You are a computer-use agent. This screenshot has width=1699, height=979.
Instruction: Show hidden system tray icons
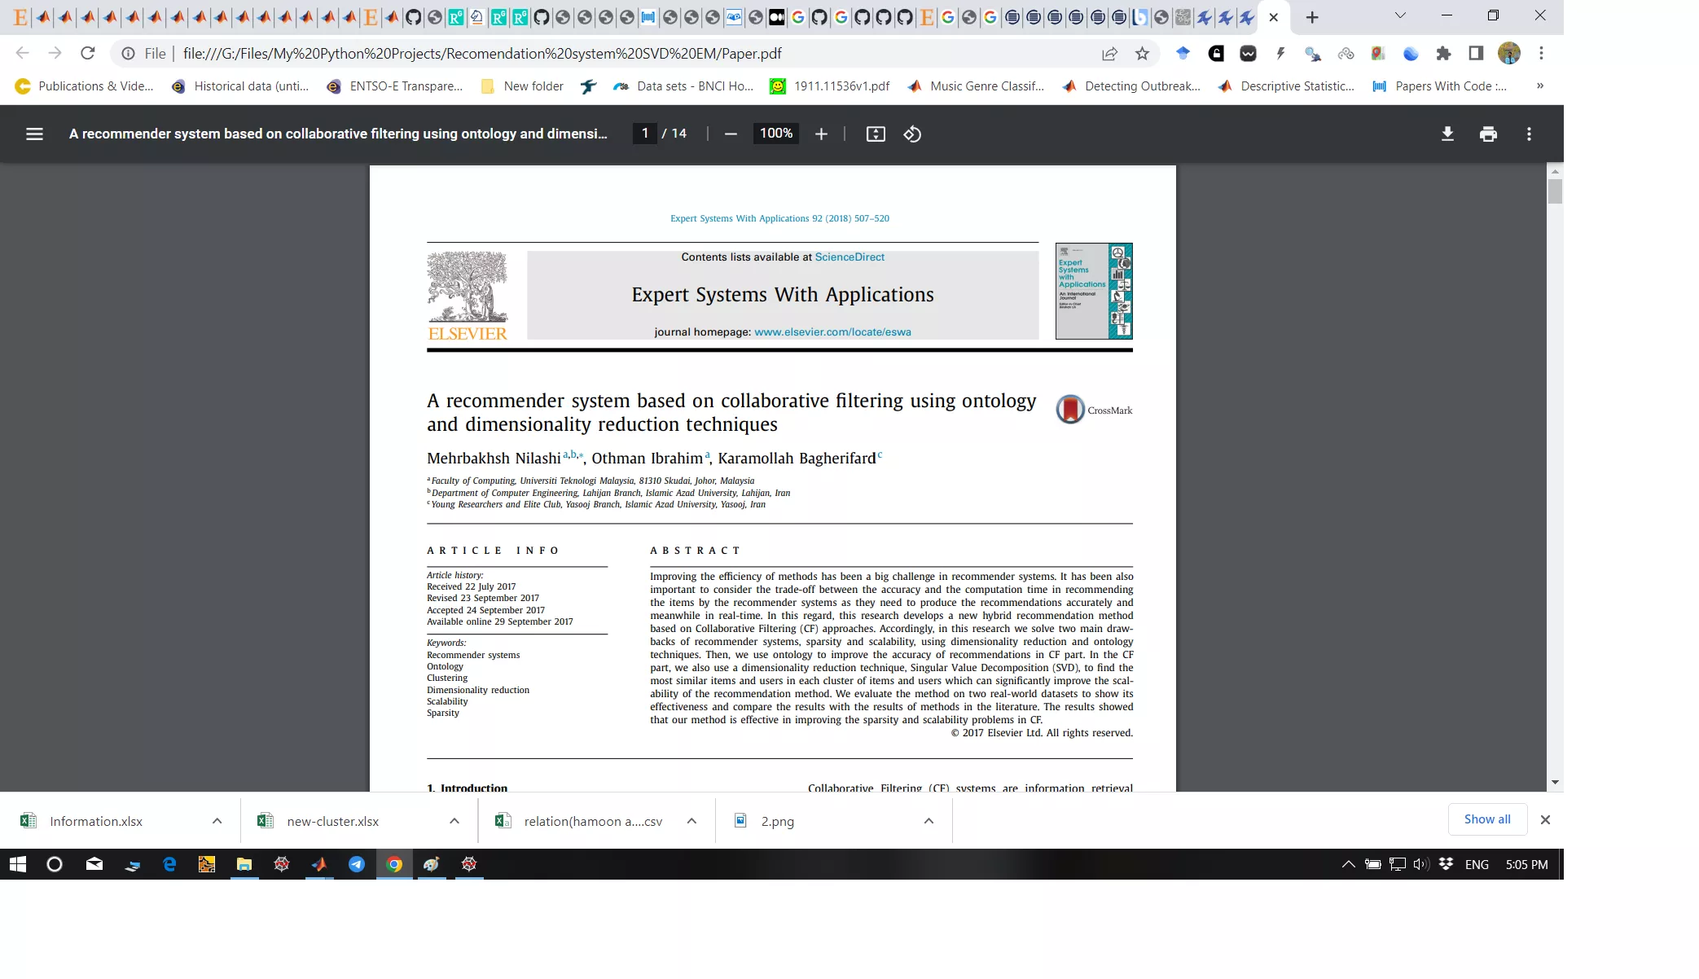pyautogui.click(x=1349, y=864)
